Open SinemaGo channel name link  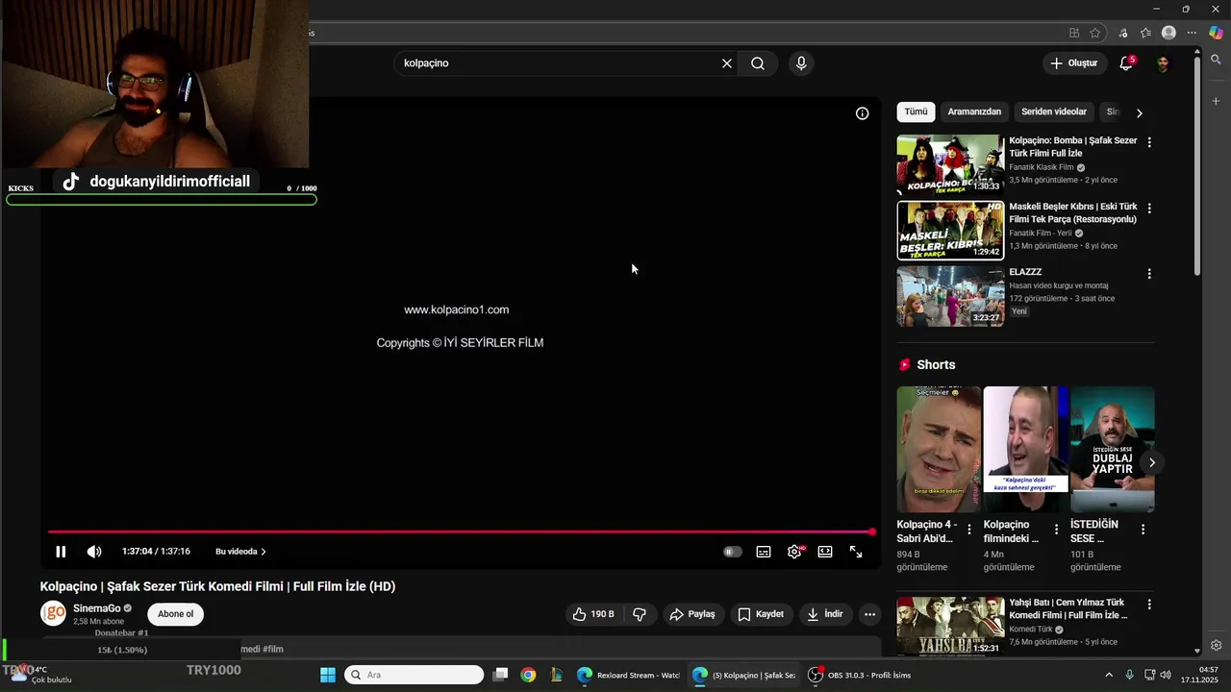[97, 608]
